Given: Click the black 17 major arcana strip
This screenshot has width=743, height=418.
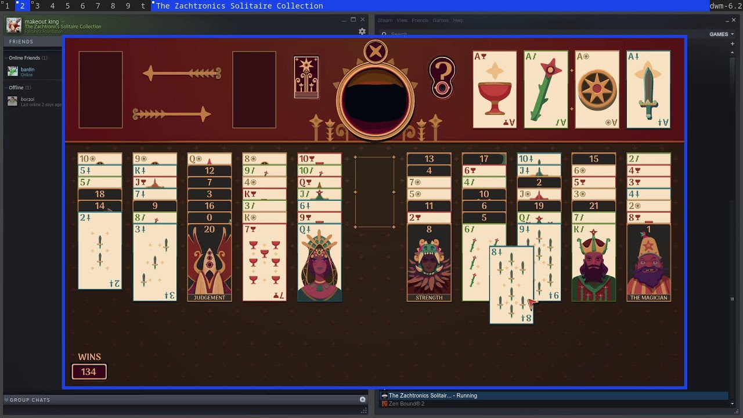Looking at the screenshot, I should [484, 158].
